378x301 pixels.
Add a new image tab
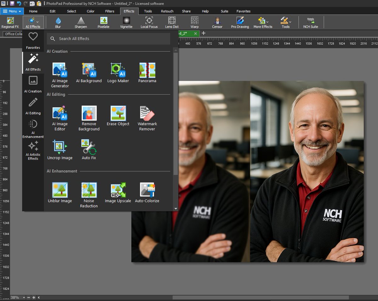[x=203, y=33]
